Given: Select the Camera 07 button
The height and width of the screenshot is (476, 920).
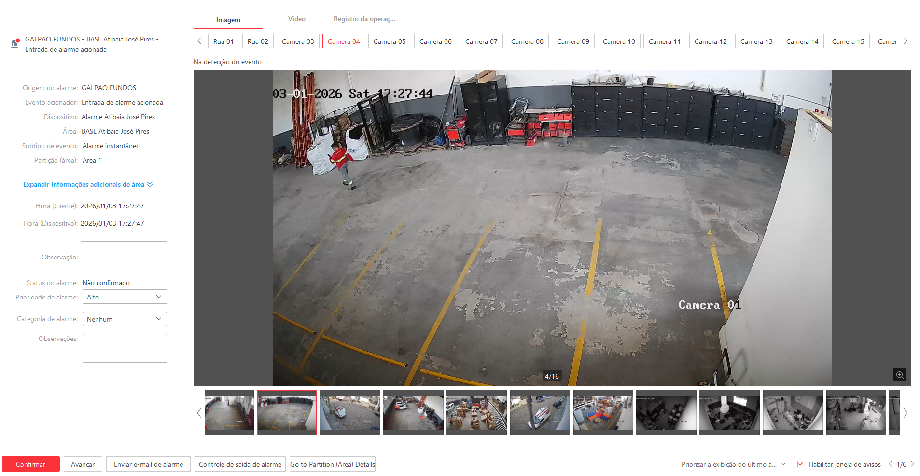Looking at the screenshot, I should [x=481, y=41].
